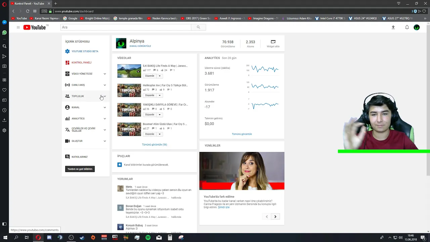Screen dimensions: 430x242
Task: Open Opera sidebar downloads icon
Action: pyautogui.click(x=4, y=120)
